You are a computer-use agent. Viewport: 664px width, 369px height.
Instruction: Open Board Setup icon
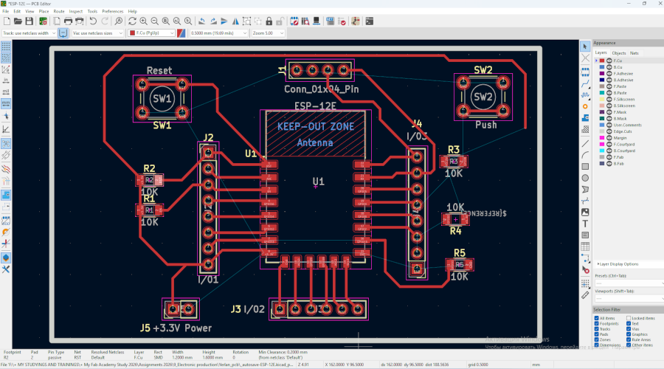[44, 21]
